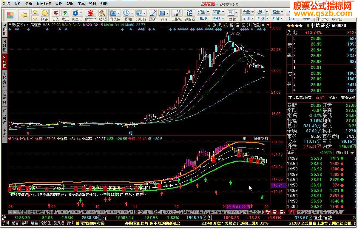This screenshot has width=358, height=229.
Task: Click the colorful home grid icon
Action: pyautogui.click(x=10, y=15)
